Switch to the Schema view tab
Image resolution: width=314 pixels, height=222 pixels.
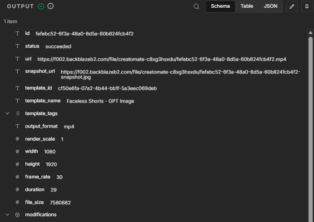pos(220,6)
